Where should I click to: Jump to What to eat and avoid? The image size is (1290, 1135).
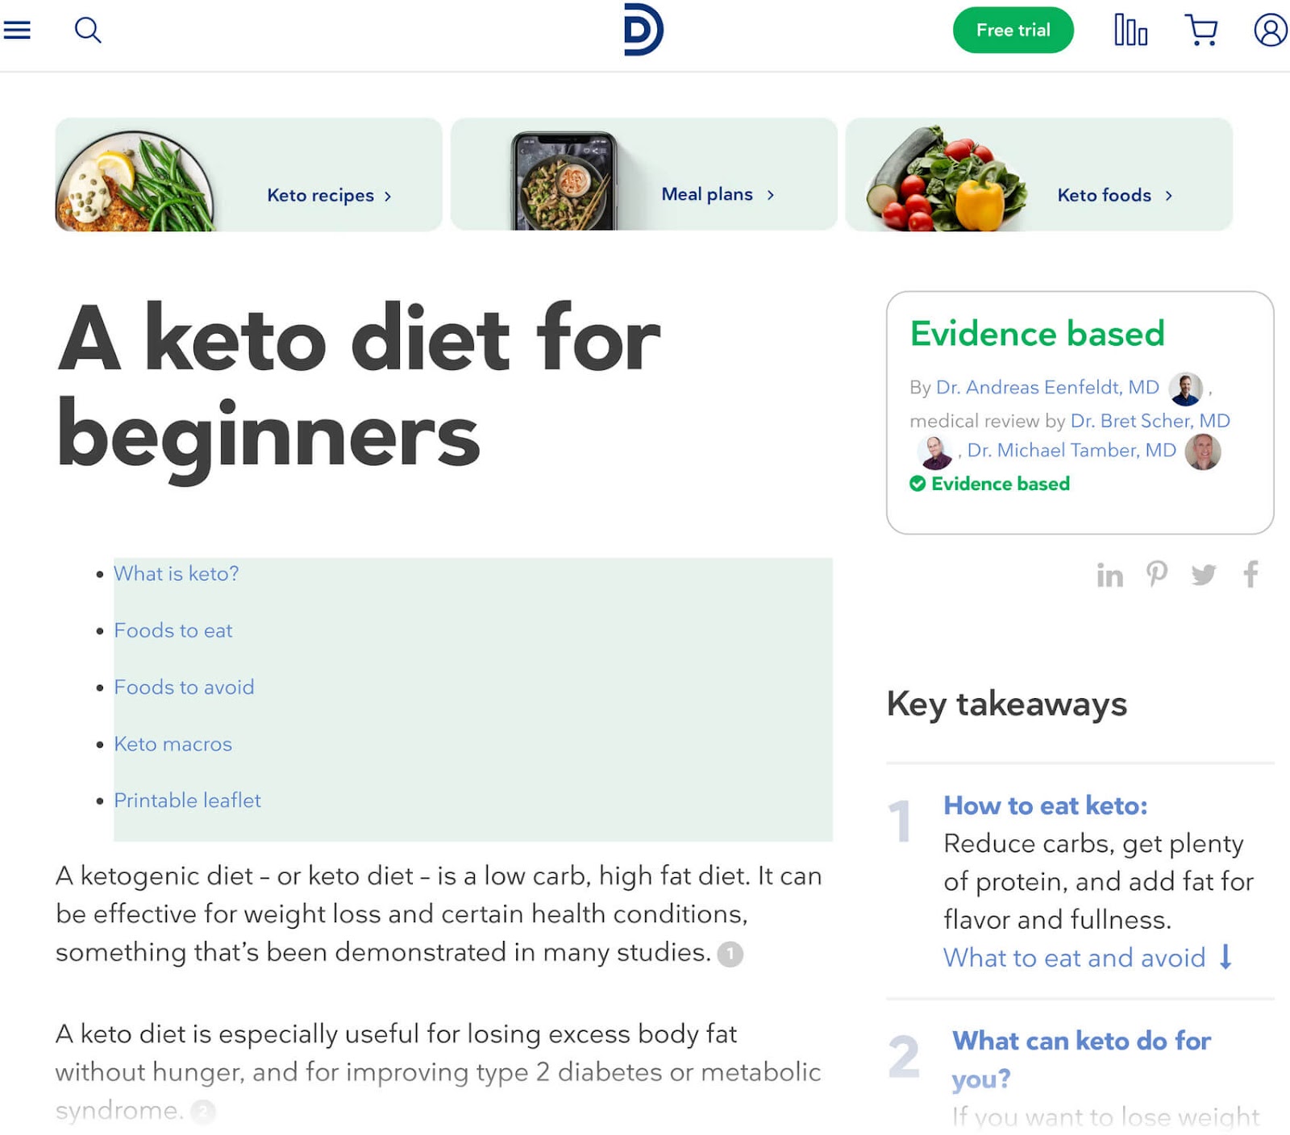click(1075, 958)
